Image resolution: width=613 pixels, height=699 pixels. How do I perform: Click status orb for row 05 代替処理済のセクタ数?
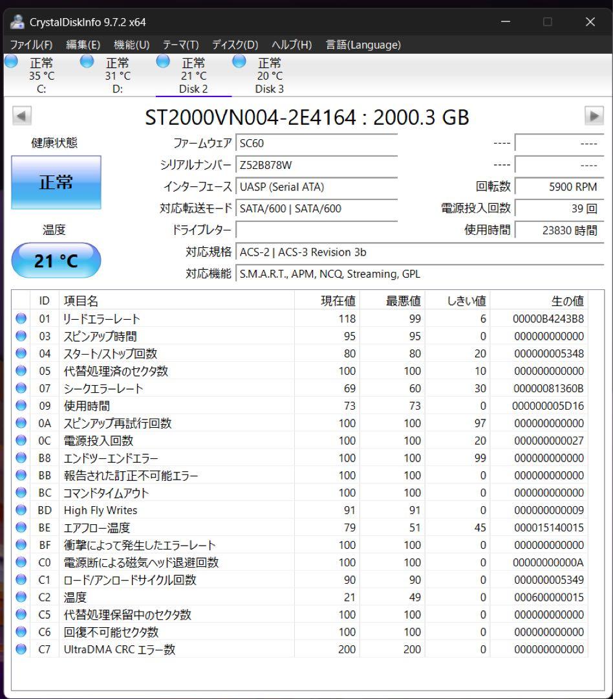[x=21, y=370]
